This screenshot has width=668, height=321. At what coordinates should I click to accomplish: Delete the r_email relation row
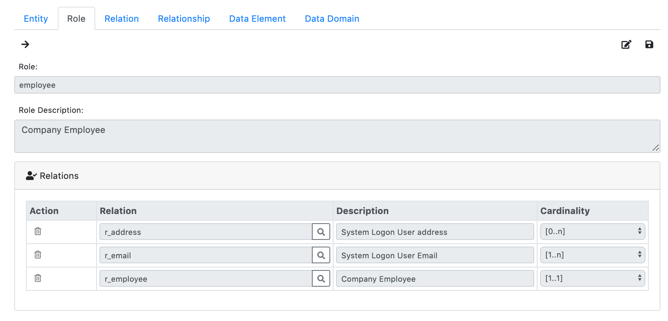click(38, 255)
